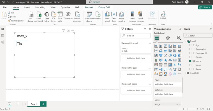The width and height of the screenshot is (213, 111).
Task: Add a new page with plus button
Action: pos(43,104)
